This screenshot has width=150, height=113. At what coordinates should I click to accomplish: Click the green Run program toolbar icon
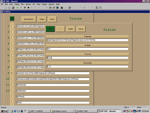[17, 8]
